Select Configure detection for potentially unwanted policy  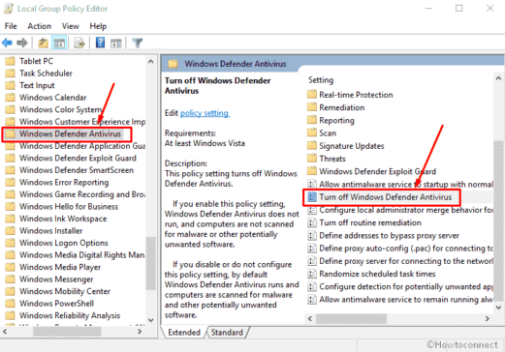400,286
